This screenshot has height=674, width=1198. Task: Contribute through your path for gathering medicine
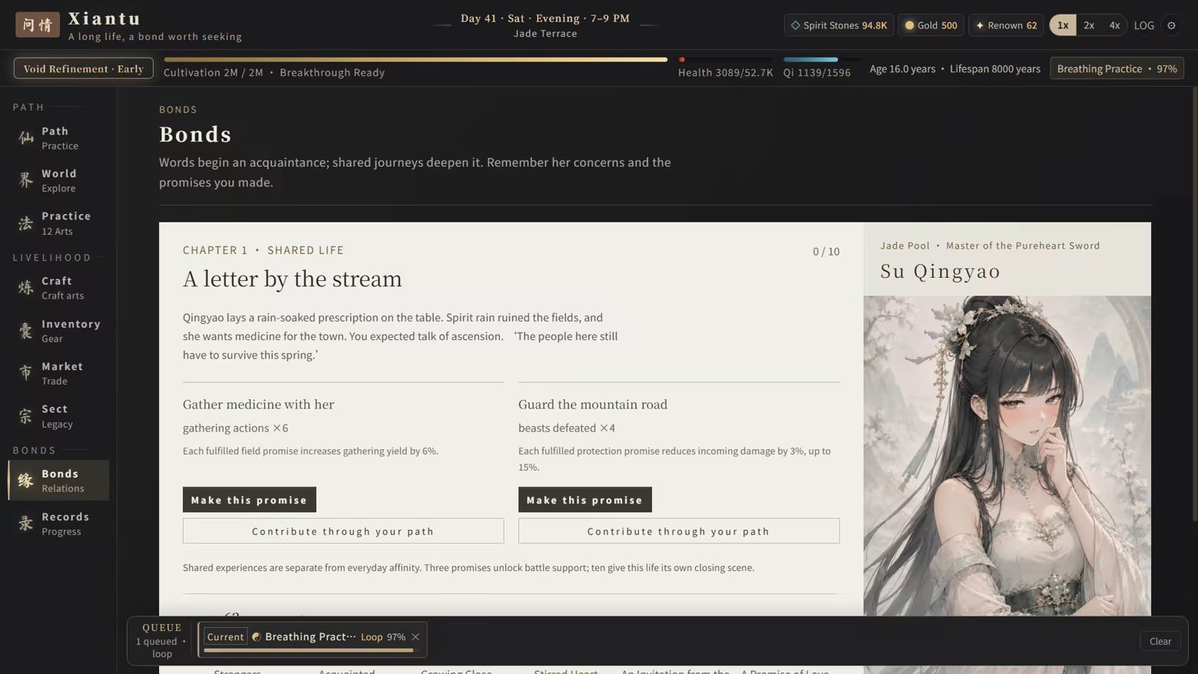pyautogui.click(x=343, y=531)
